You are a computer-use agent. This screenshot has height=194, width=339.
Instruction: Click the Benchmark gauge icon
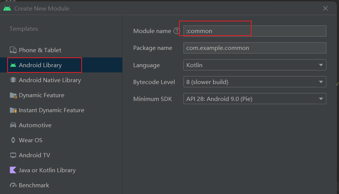point(13,185)
